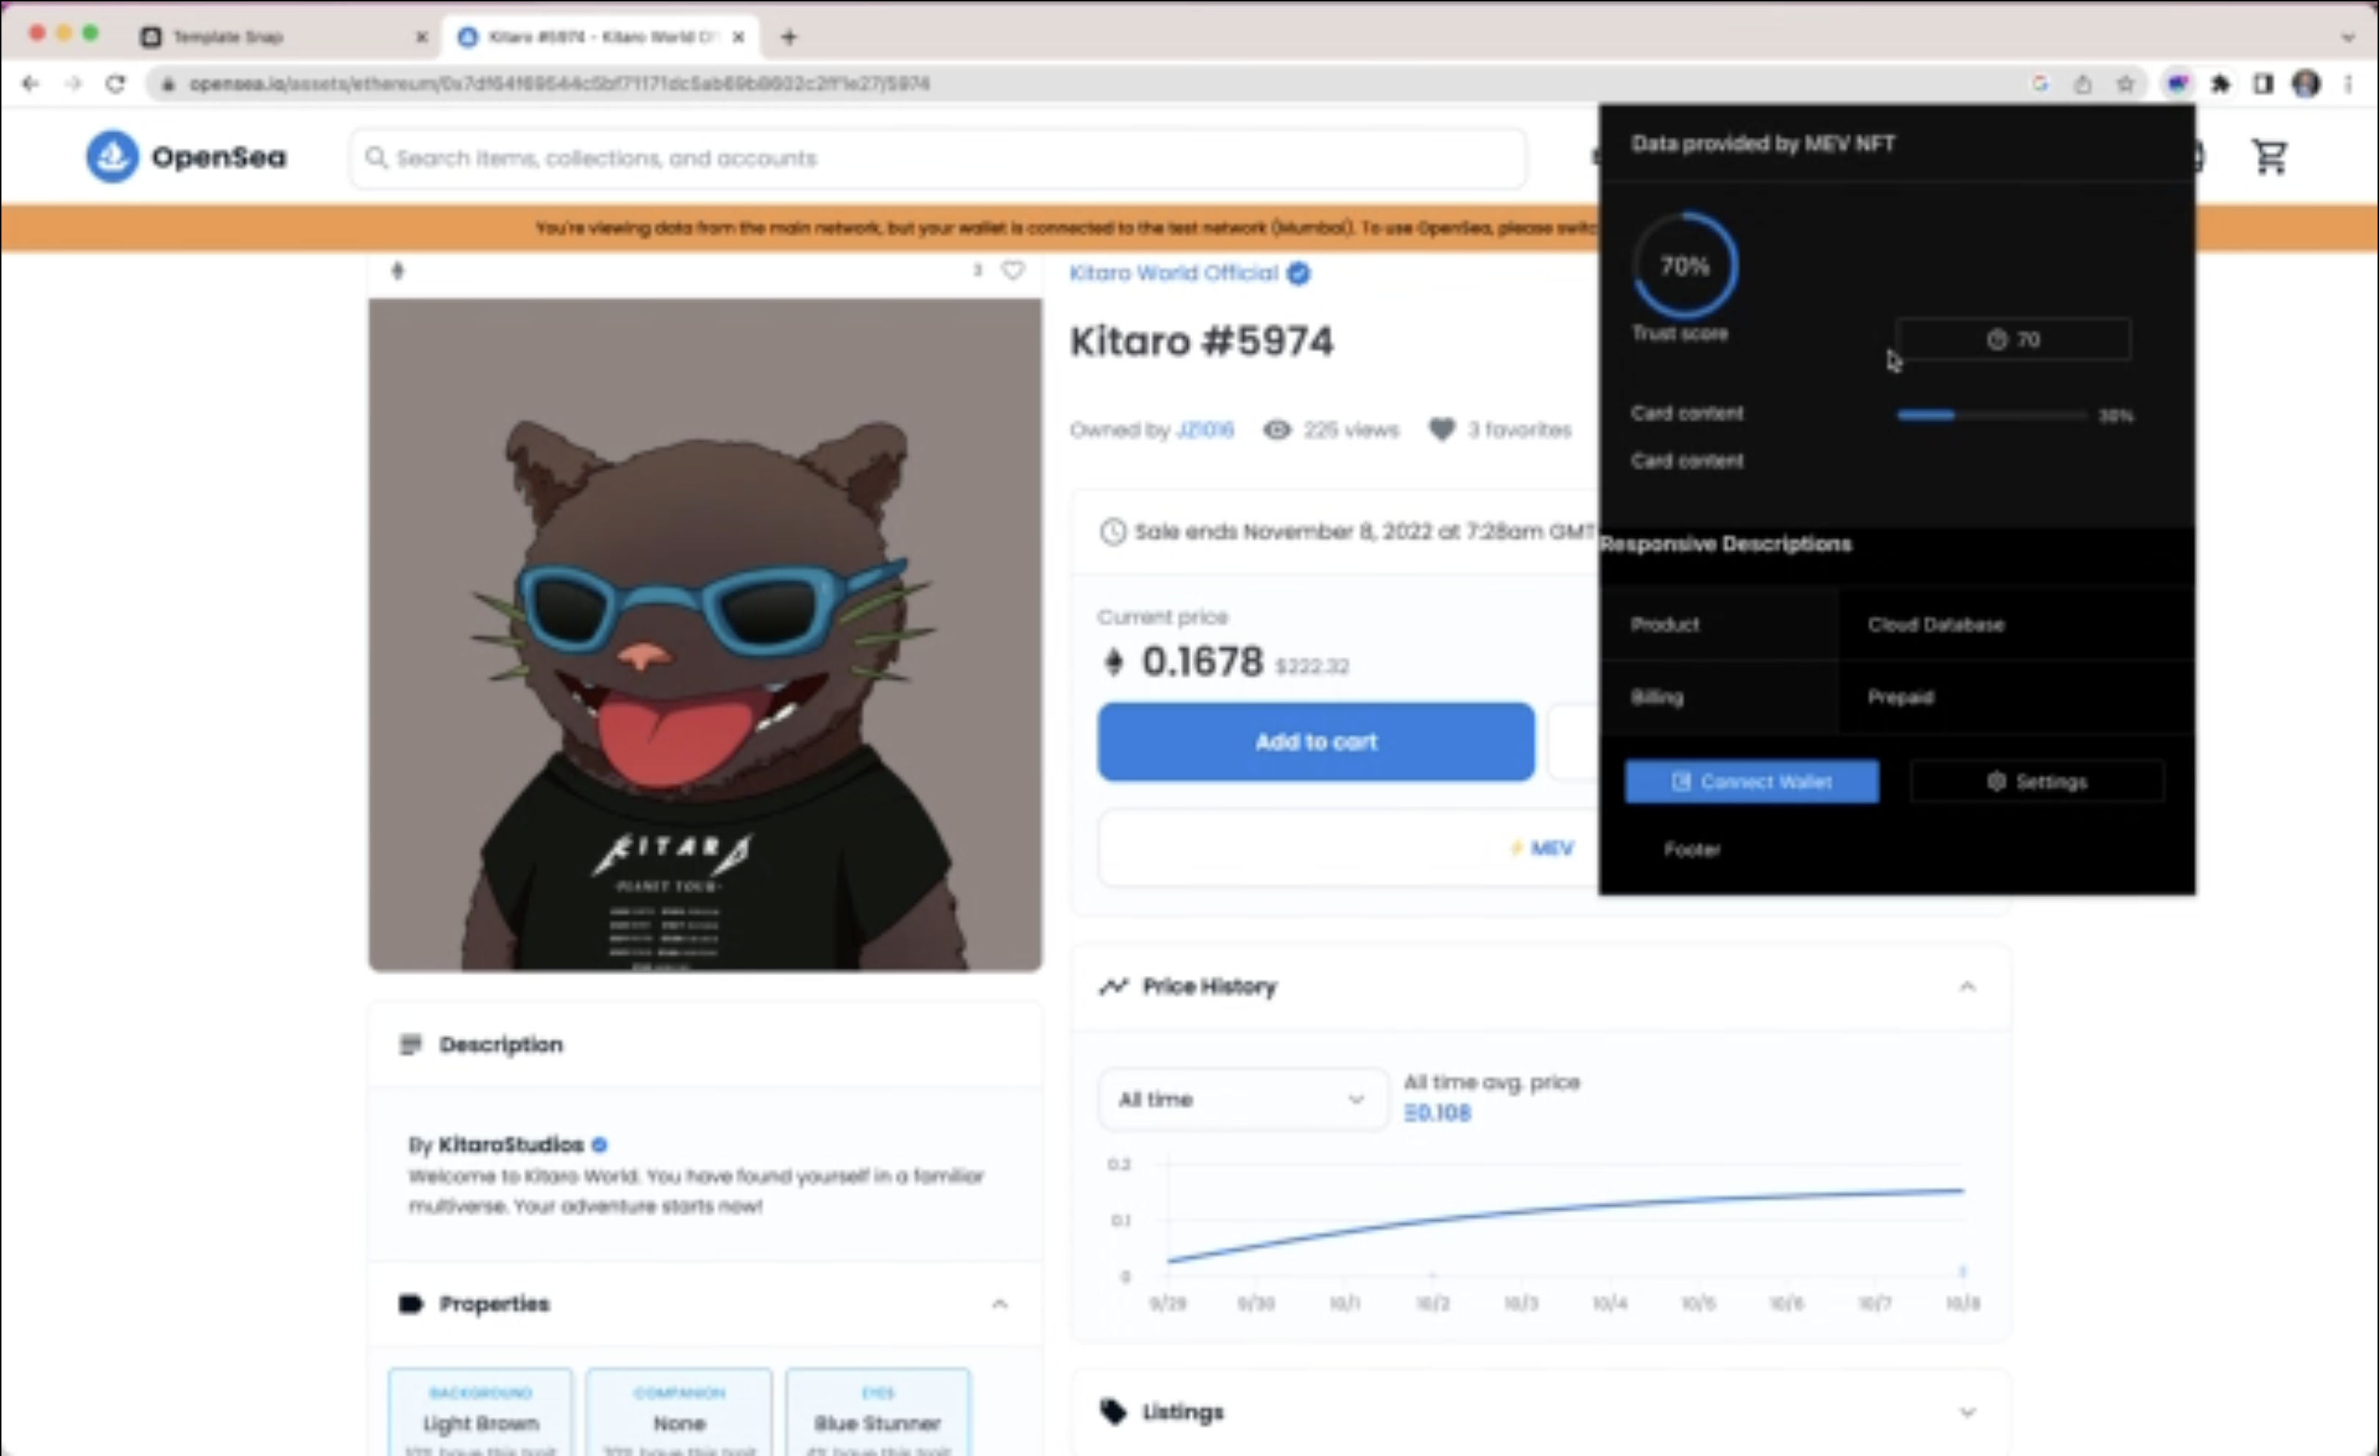Screen dimensions: 2379x1456
Task: Select the Background Light Brown property card
Action: coord(480,1411)
